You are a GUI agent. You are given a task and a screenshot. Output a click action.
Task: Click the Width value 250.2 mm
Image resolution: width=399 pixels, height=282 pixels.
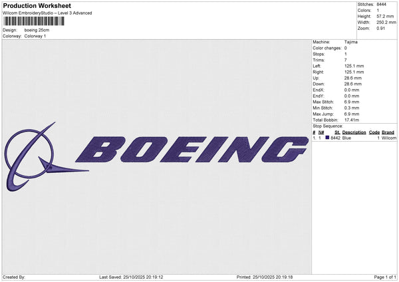tap(386, 23)
